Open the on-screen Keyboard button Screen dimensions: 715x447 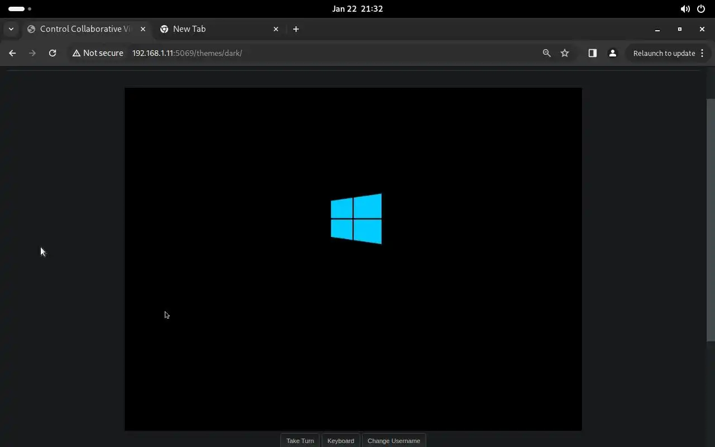click(341, 440)
